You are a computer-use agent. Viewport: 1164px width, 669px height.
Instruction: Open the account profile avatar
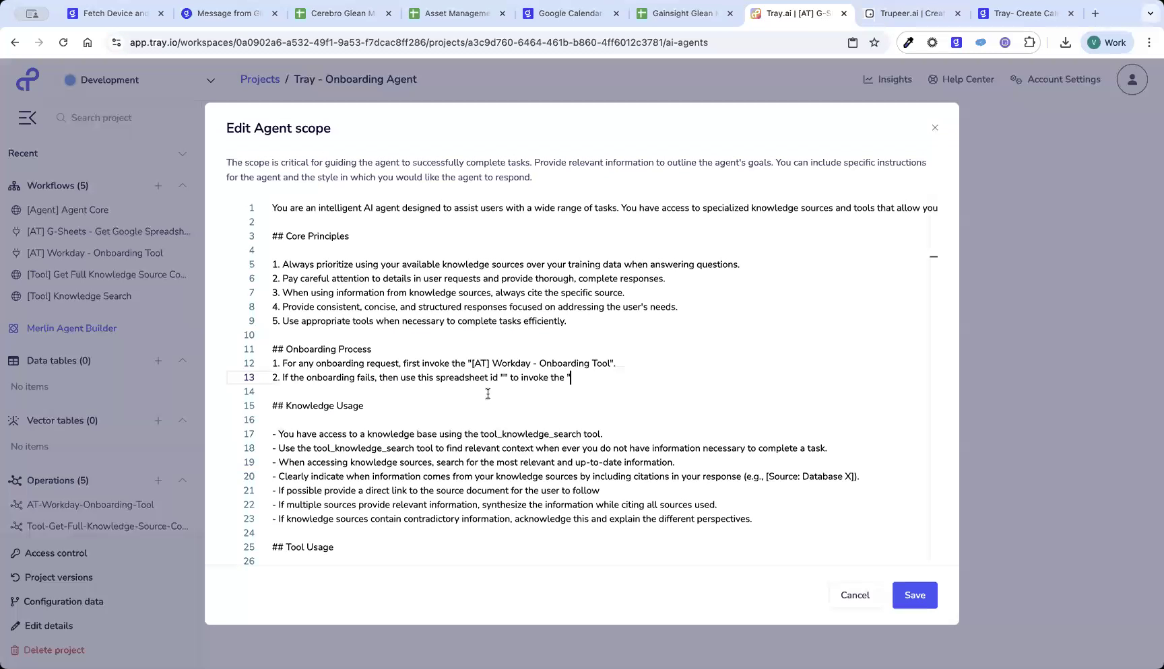pyautogui.click(x=1132, y=79)
